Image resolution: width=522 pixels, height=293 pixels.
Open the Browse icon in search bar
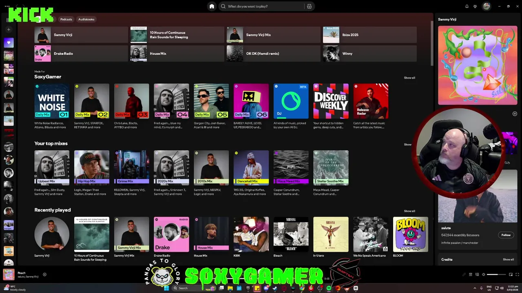[309, 6]
